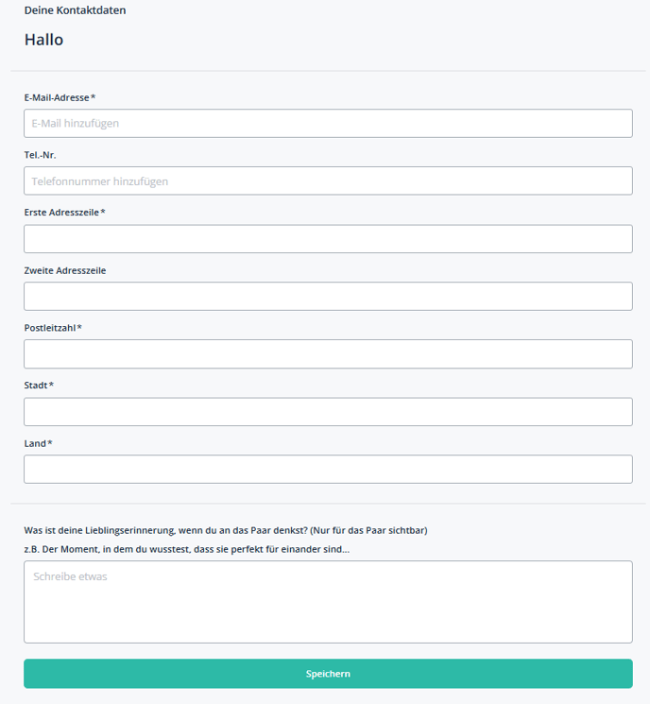
Task: Select the Erste Adresszeile text box
Action: [x=328, y=239]
